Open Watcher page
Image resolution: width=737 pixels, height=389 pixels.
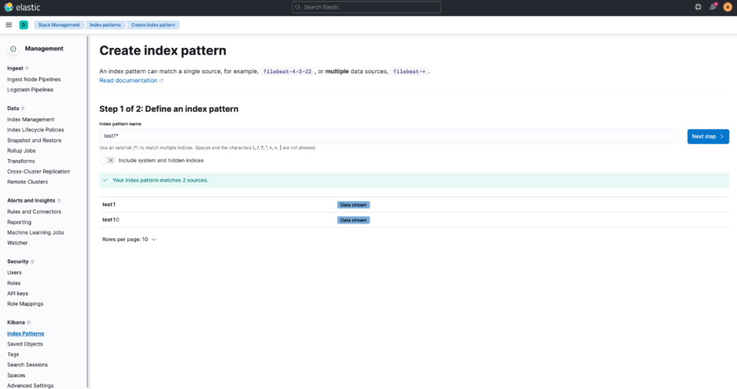17,243
